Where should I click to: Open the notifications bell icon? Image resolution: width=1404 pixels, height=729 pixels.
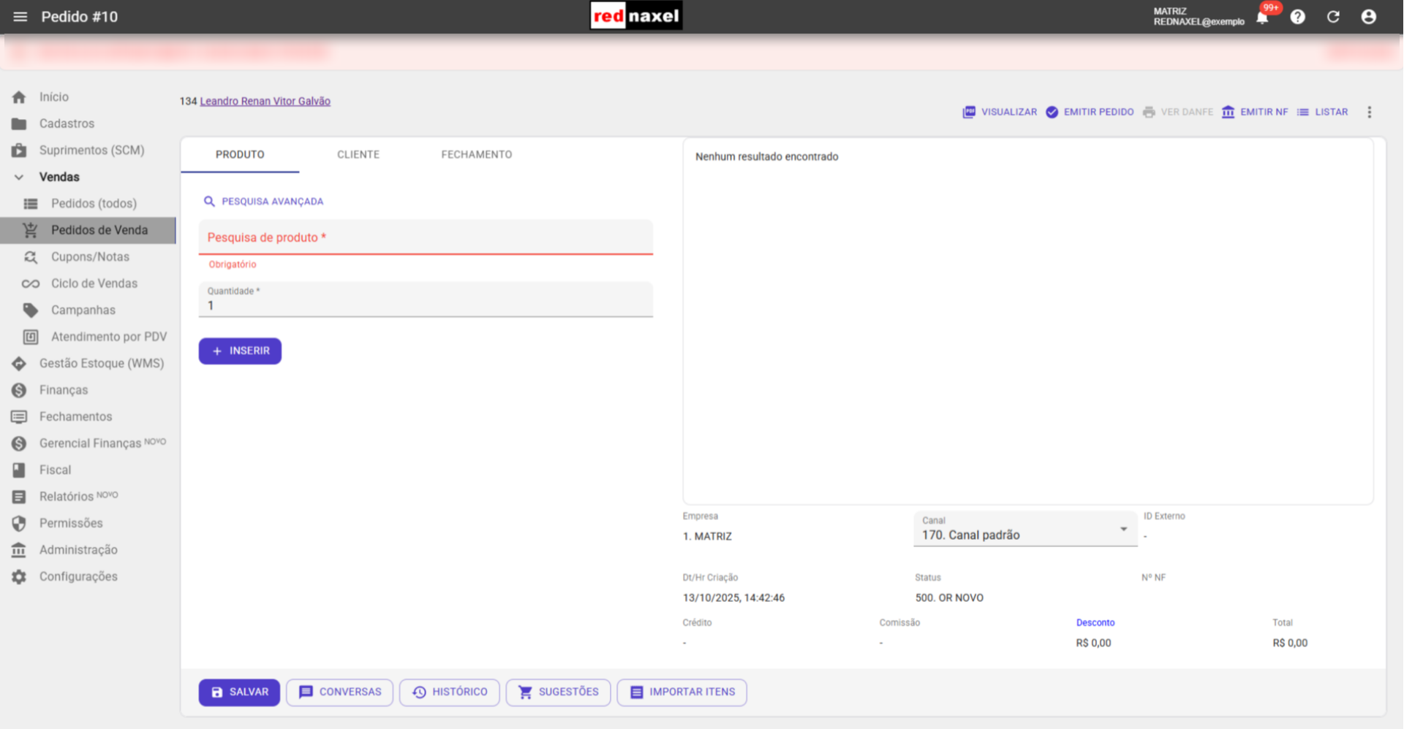pyautogui.click(x=1262, y=18)
